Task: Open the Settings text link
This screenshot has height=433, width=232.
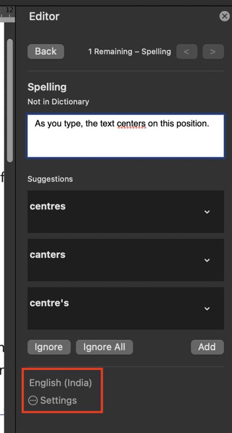Action: [x=59, y=400]
